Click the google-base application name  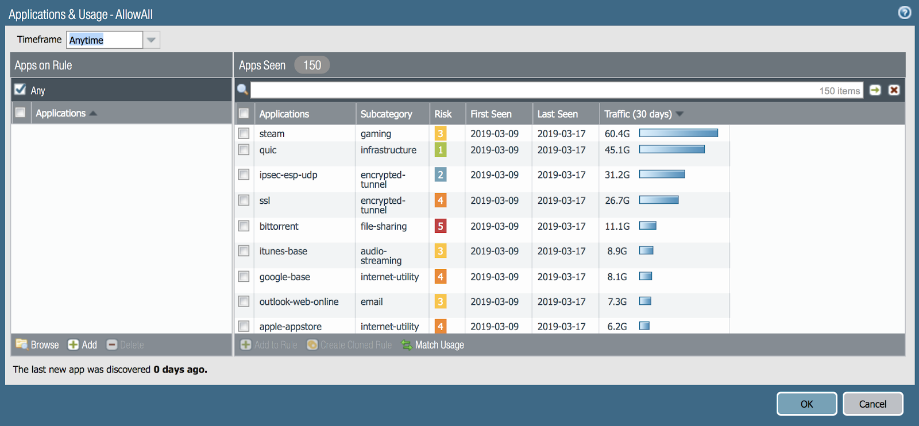point(284,277)
